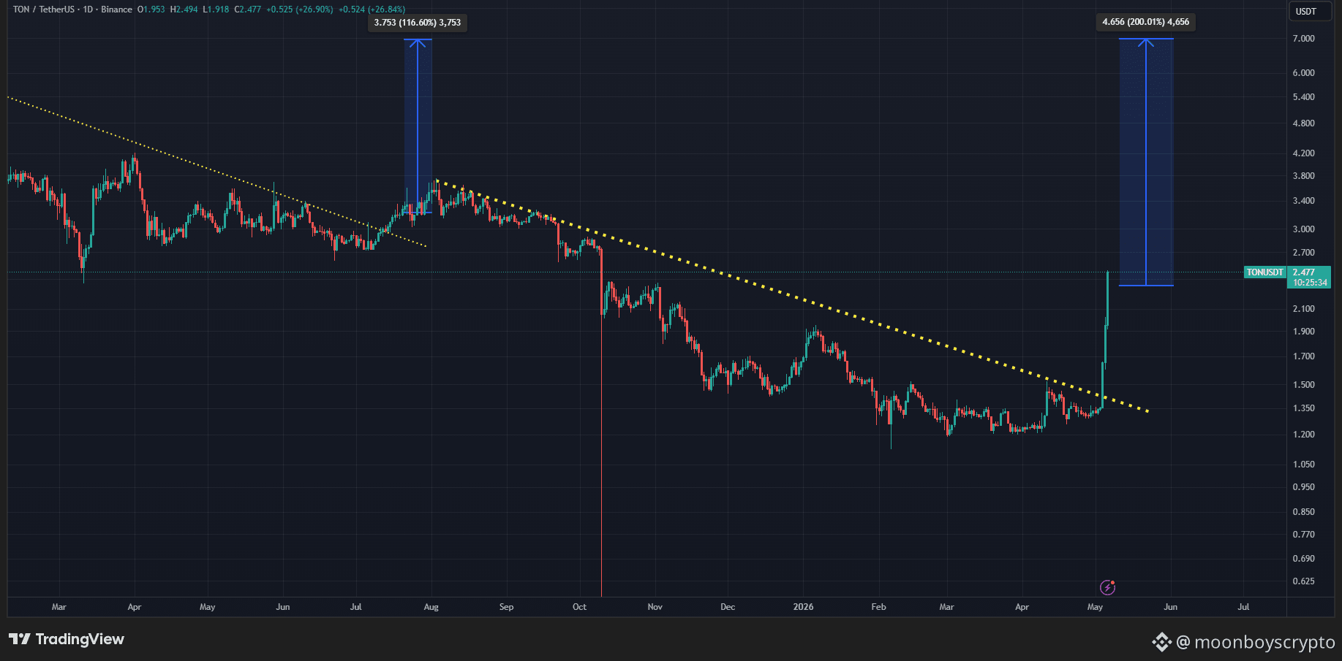Click the 7.000 price axis label
The width and height of the screenshot is (1342, 661).
(x=1303, y=39)
